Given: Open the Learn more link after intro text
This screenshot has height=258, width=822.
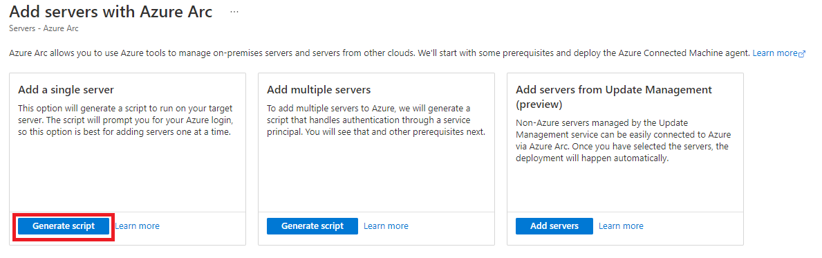Looking at the screenshot, I should point(775,53).
